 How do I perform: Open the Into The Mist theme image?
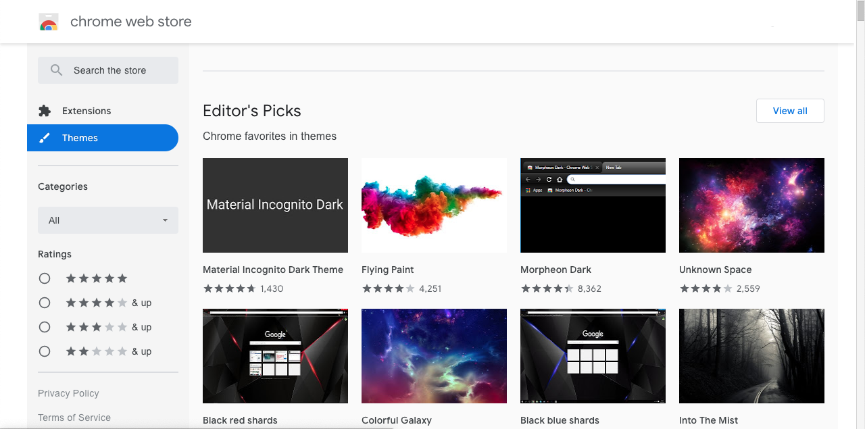pyautogui.click(x=751, y=356)
